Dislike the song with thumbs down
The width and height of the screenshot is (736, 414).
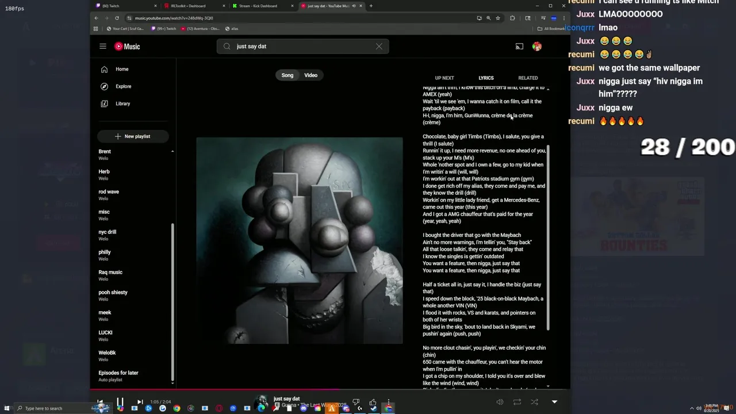(x=356, y=402)
